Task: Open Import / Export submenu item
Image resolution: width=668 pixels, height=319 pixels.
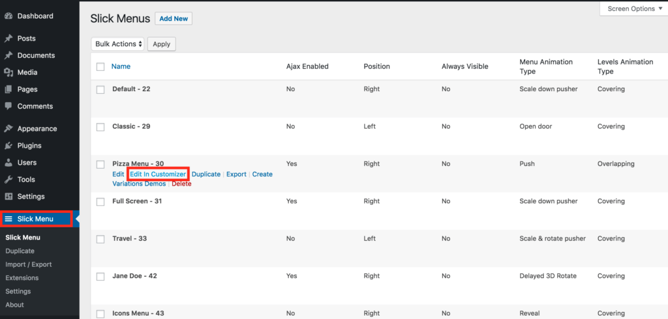Action: (x=29, y=264)
